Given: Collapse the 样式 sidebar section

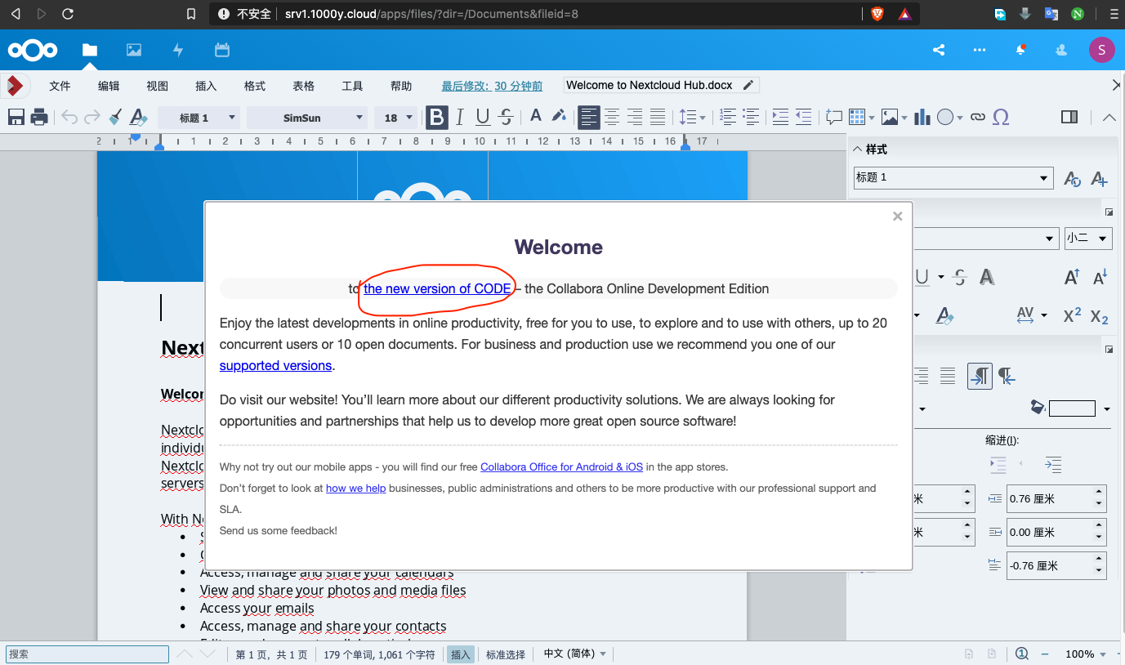Looking at the screenshot, I should pos(856,150).
